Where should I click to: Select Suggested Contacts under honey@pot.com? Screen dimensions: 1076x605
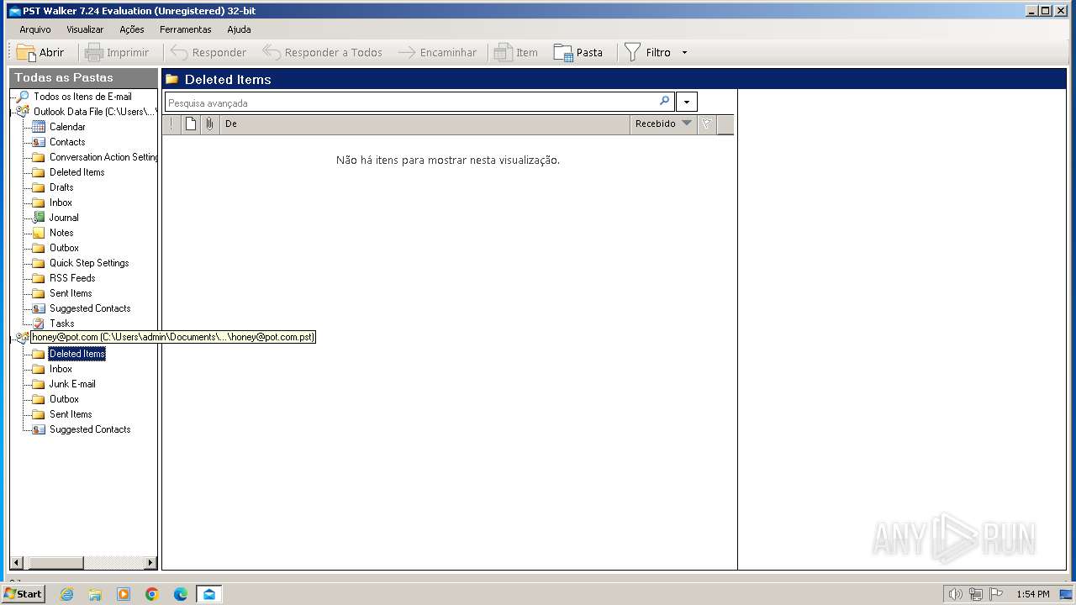[x=90, y=429]
